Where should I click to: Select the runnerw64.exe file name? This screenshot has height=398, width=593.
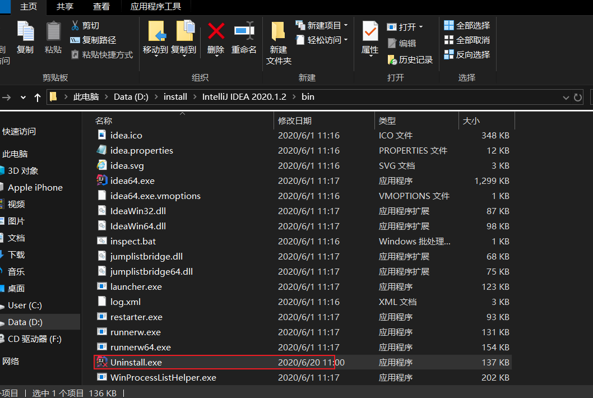point(140,348)
